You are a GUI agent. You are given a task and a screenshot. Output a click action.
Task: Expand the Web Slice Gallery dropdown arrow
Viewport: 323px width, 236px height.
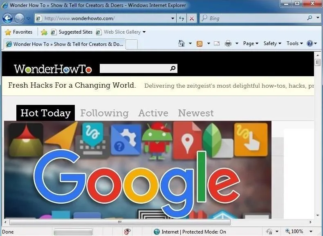point(144,32)
